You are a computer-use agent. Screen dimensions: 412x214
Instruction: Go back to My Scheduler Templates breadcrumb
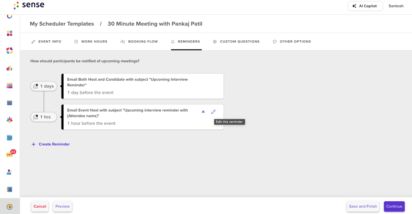click(x=62, y=24)
